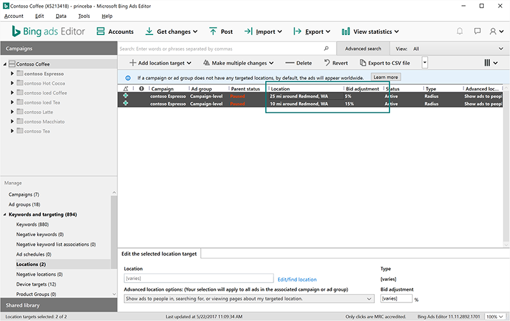
Task: Click the Edit/find location link
Action: [x=297, y=280]
